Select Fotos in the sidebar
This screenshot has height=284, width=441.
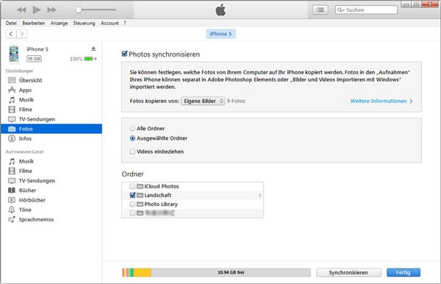coord(51,129)
